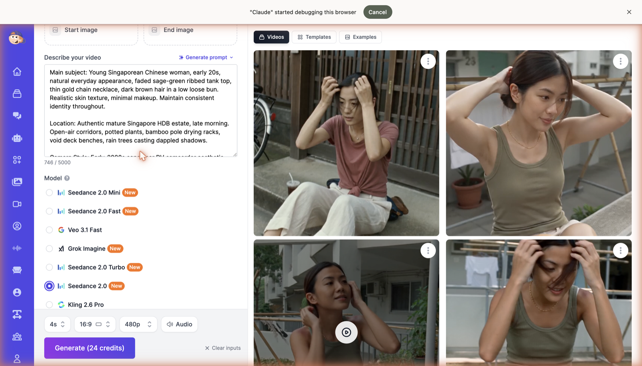642x366 pixels.
Task: Open the chat bubbles sidebar icon
Action: point(17,116)
